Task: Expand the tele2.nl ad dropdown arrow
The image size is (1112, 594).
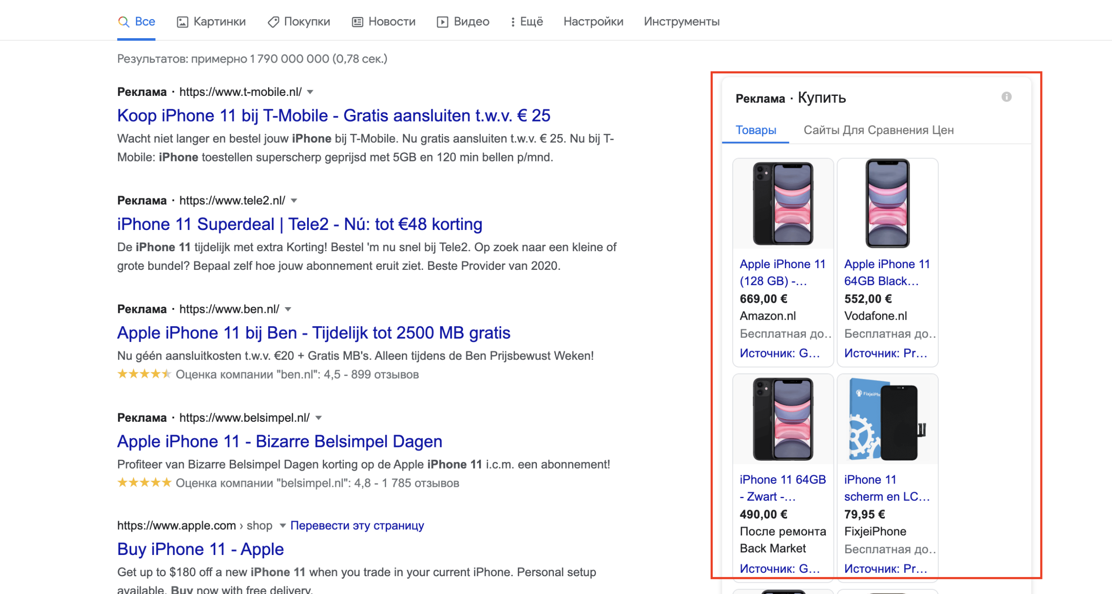Action: (x=294, y=200)
